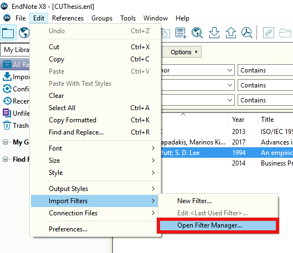
Task: Open Preferences from the Edit menu
Action: (95, 229)
